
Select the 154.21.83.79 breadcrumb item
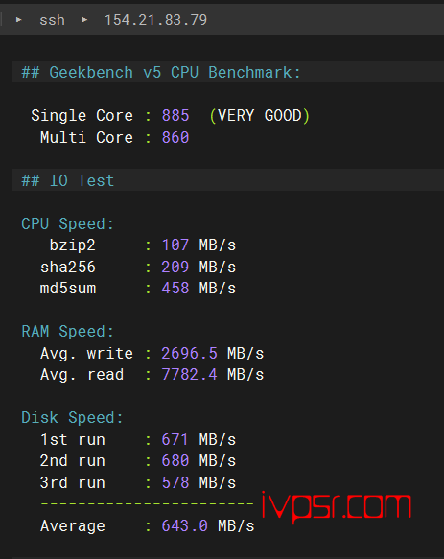point(155,20)
